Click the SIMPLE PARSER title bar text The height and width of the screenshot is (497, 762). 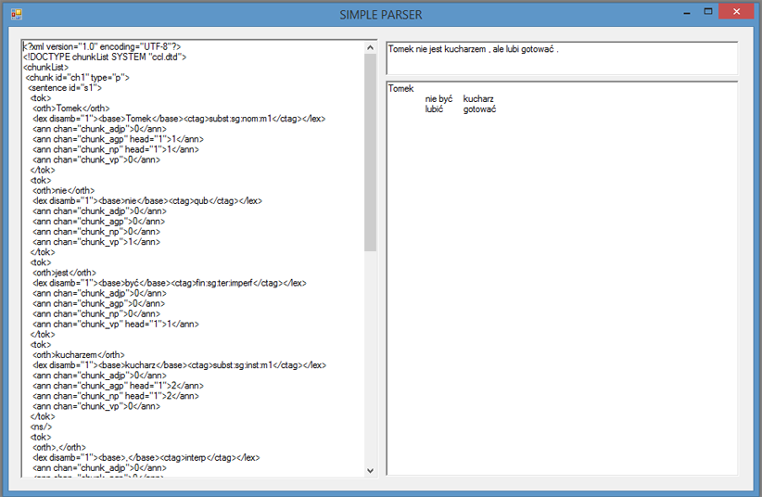(x=381, y=14)
